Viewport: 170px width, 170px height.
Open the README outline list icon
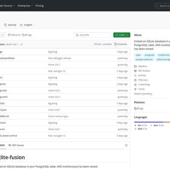126,145
